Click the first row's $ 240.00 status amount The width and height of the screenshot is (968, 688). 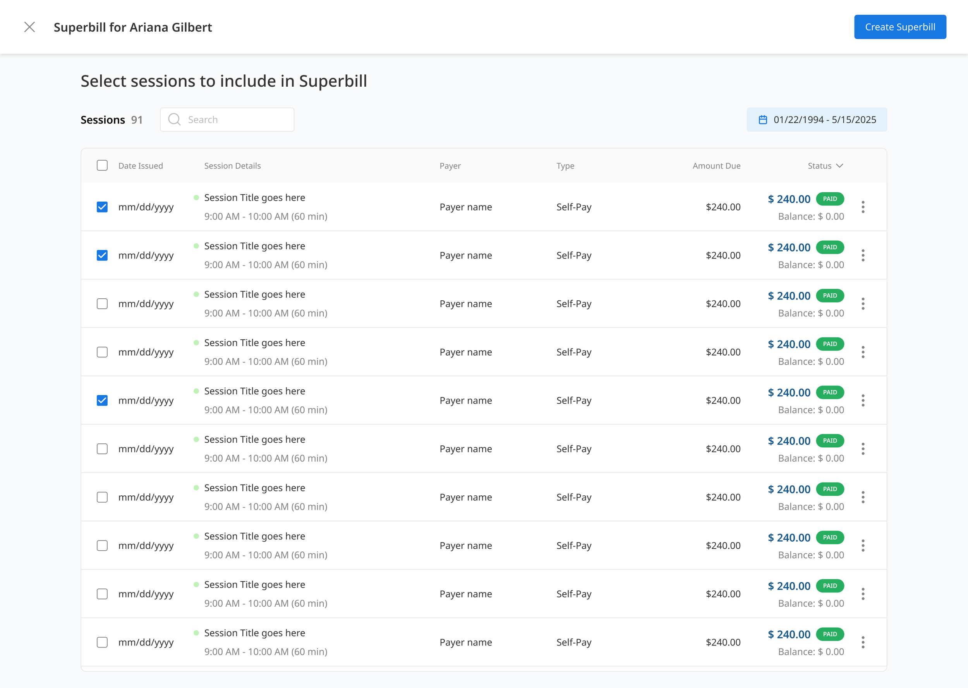789,199
